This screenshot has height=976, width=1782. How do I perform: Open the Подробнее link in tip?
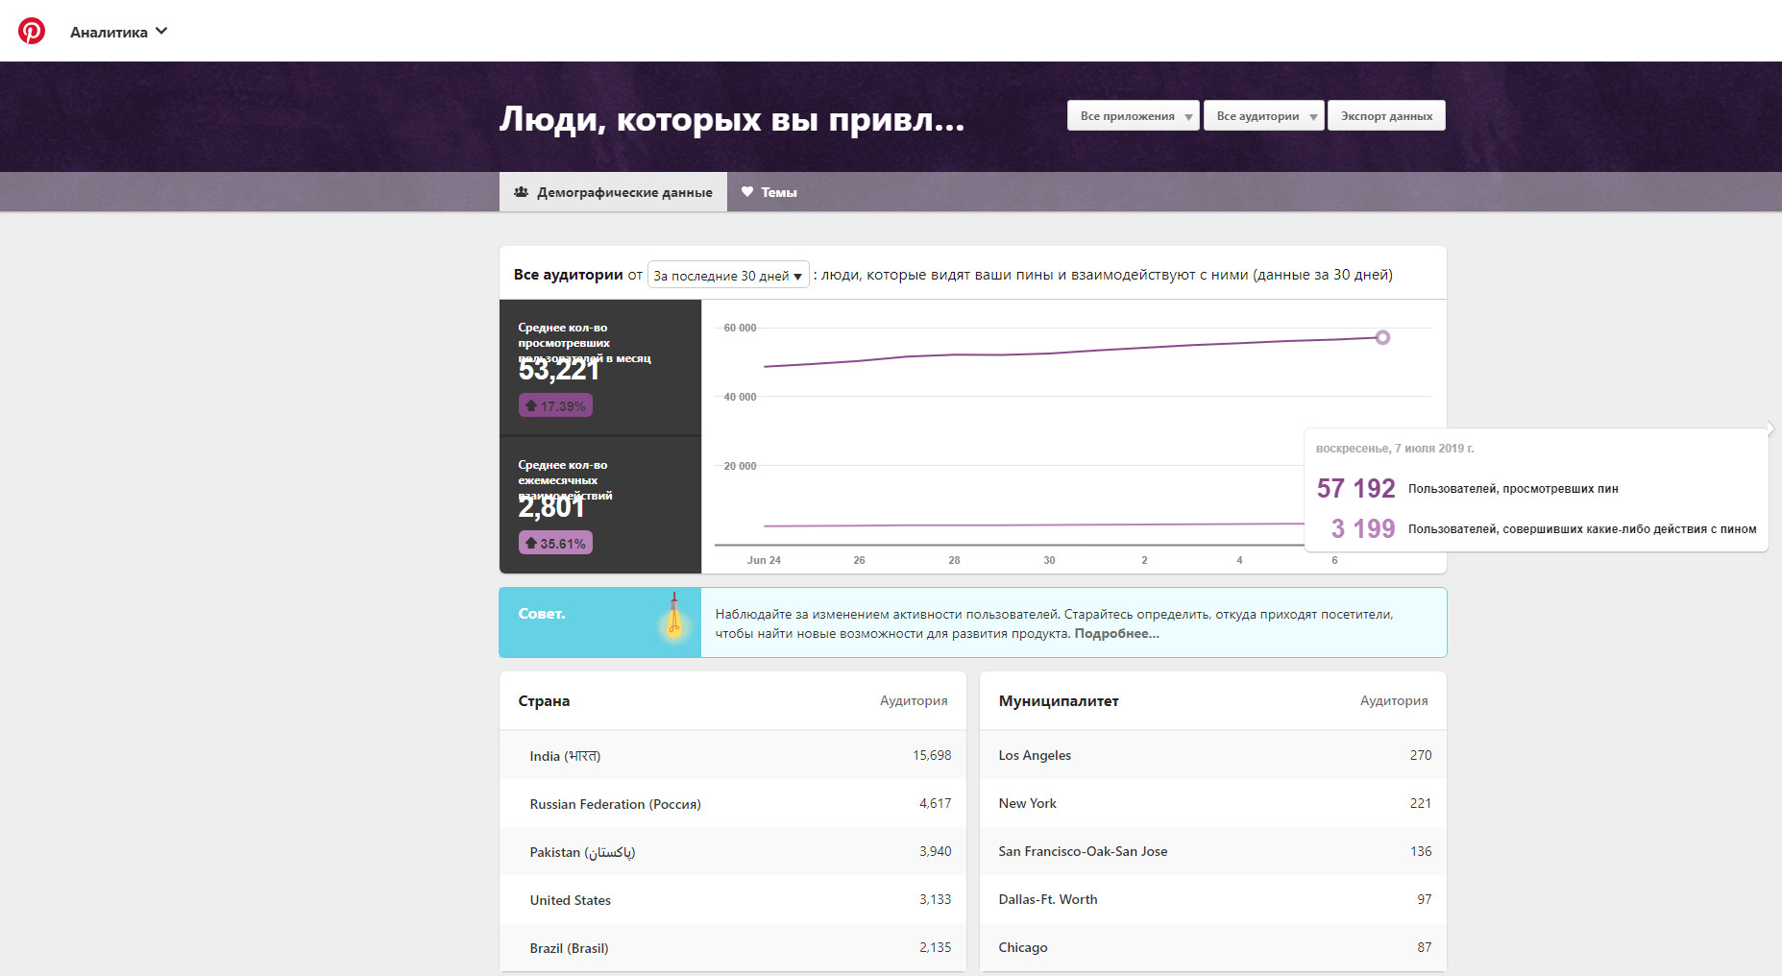pyautogui.click(x=1116, y=634)
